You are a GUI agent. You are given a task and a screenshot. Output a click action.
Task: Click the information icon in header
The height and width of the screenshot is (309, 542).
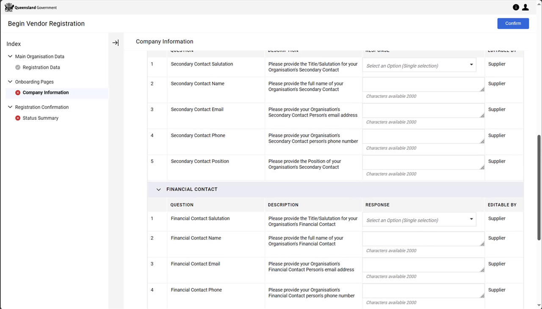click(516, 7)
